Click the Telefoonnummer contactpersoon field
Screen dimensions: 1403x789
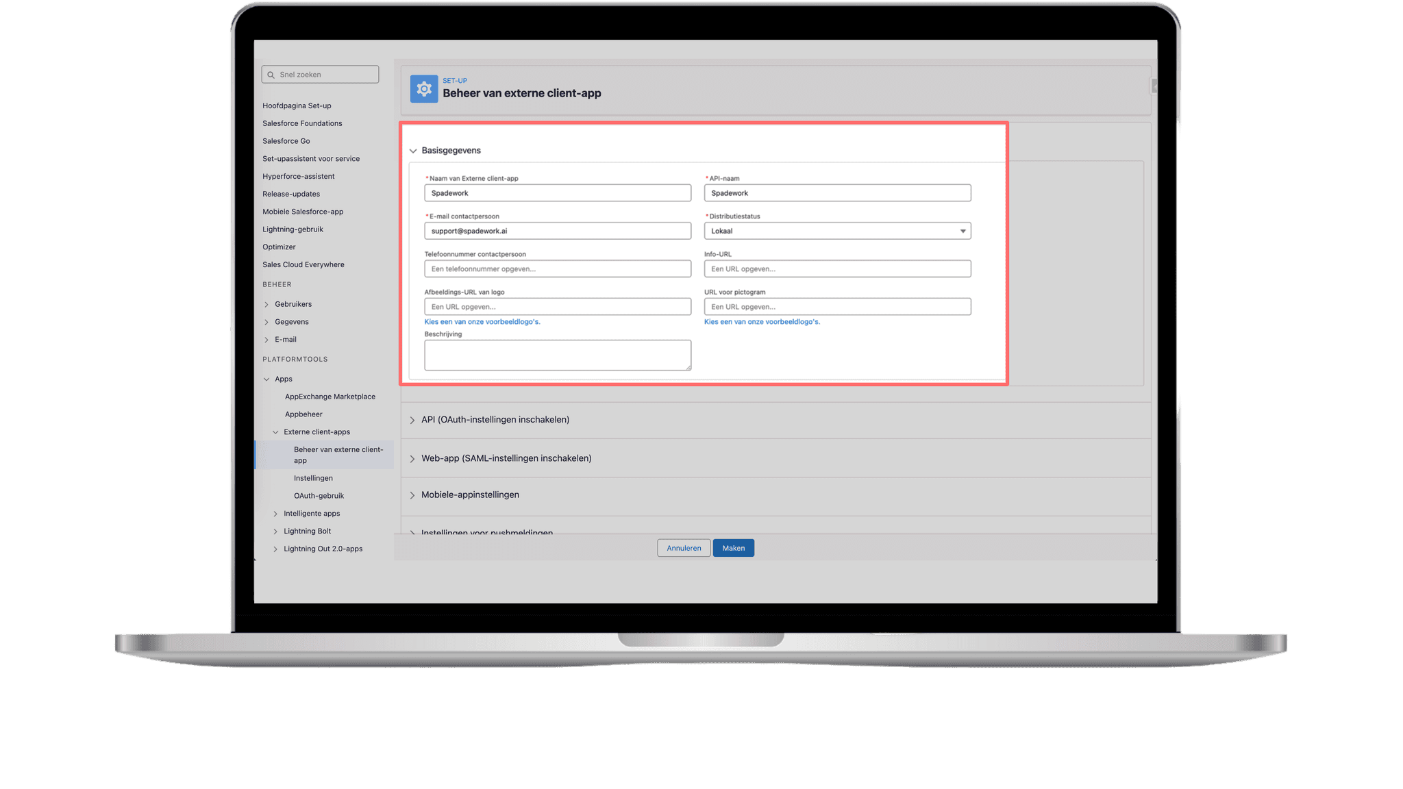coord(557,268)
